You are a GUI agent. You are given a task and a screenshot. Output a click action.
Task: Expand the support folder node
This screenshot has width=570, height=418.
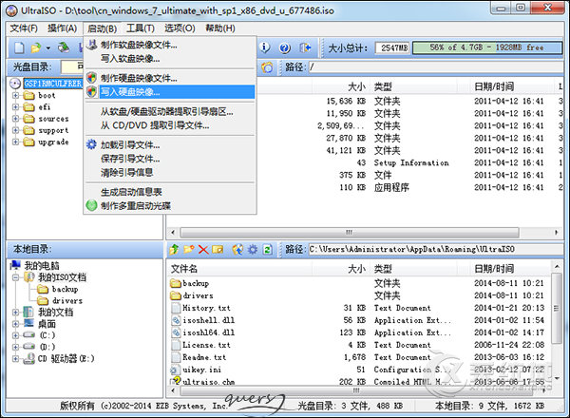pyautogui.click(x=15, y=130)
